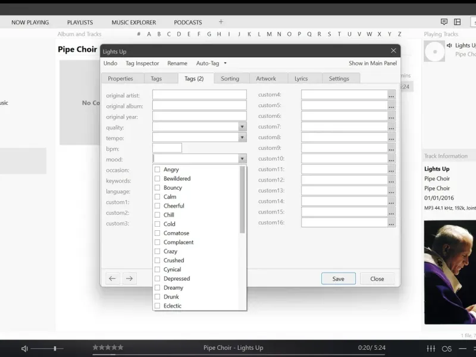Toggle the last.fm scrobbling icon

tap(447, 349)
